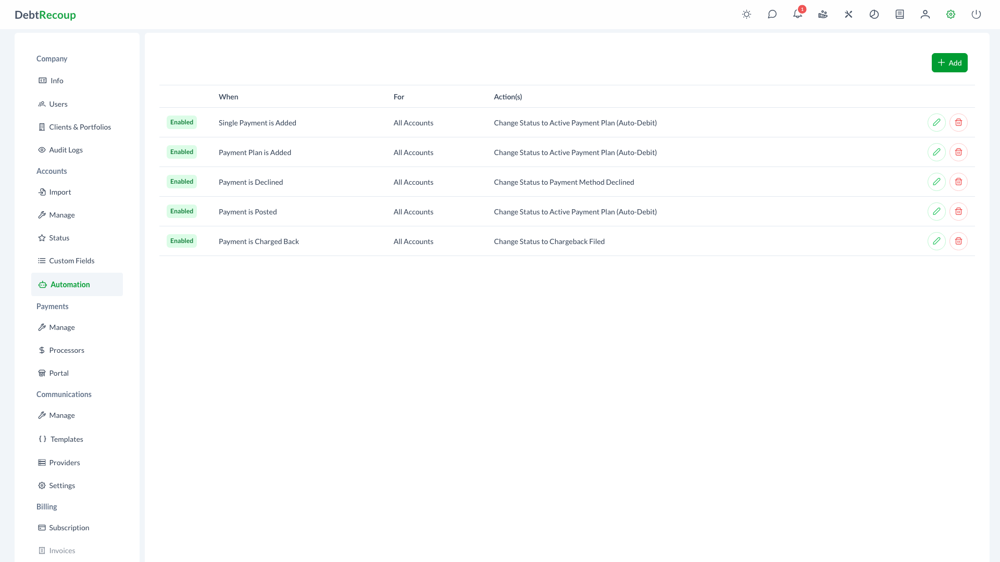Image resolution: width=1000 pixels, height=562 pixels.
Task: Open payment Processors settings
Action: point(66,350)
